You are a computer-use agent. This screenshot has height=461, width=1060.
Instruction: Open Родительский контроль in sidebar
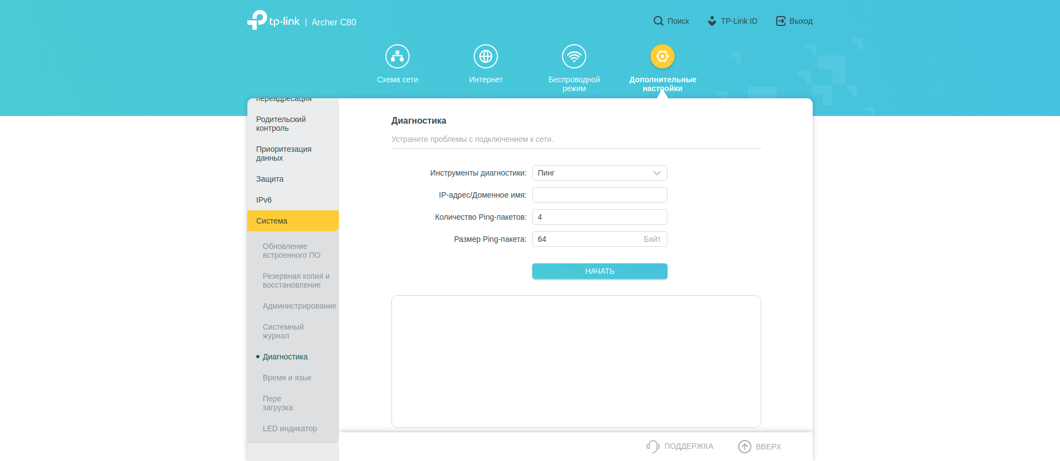pyautogui.click(x=281, y=124)
